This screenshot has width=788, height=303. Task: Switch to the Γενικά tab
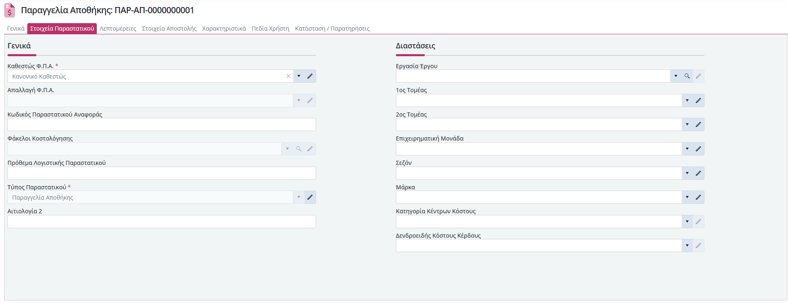(x=16, y=29)
